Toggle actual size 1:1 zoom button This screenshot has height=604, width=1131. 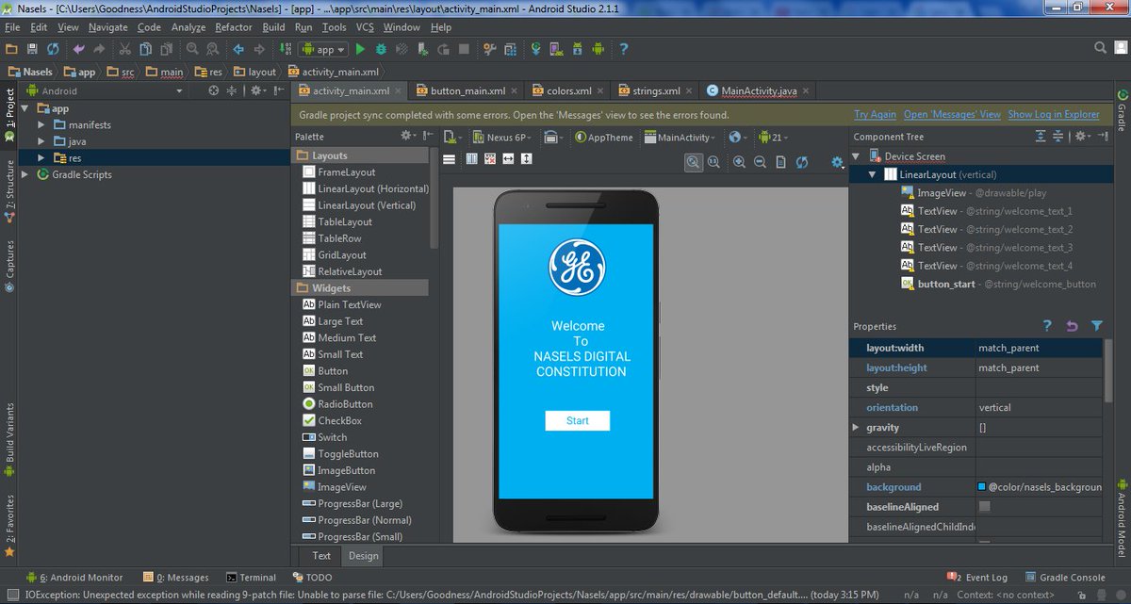713,162
